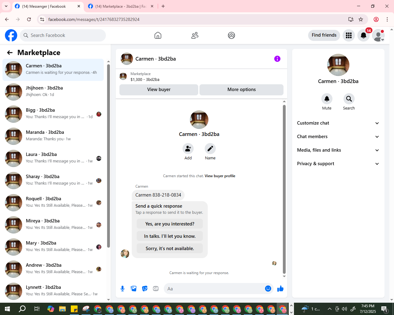Open Mary · 3bd2ba conversation
The height and width of the screenshot is (315, 394).
click(x=53, y=247)
